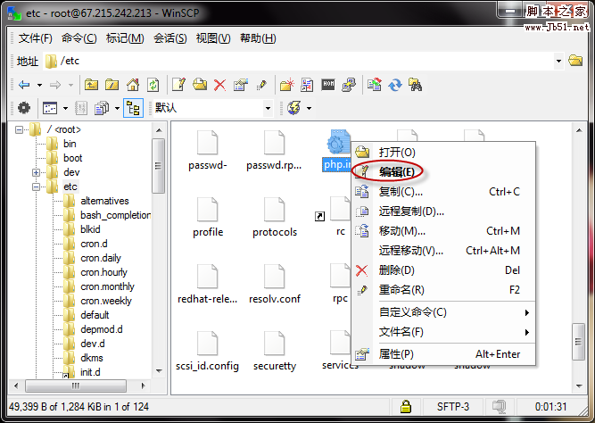Screen dimensions: 595x423
Task: Choose 移动(M)... in context menu
Action: pos(443,231)
